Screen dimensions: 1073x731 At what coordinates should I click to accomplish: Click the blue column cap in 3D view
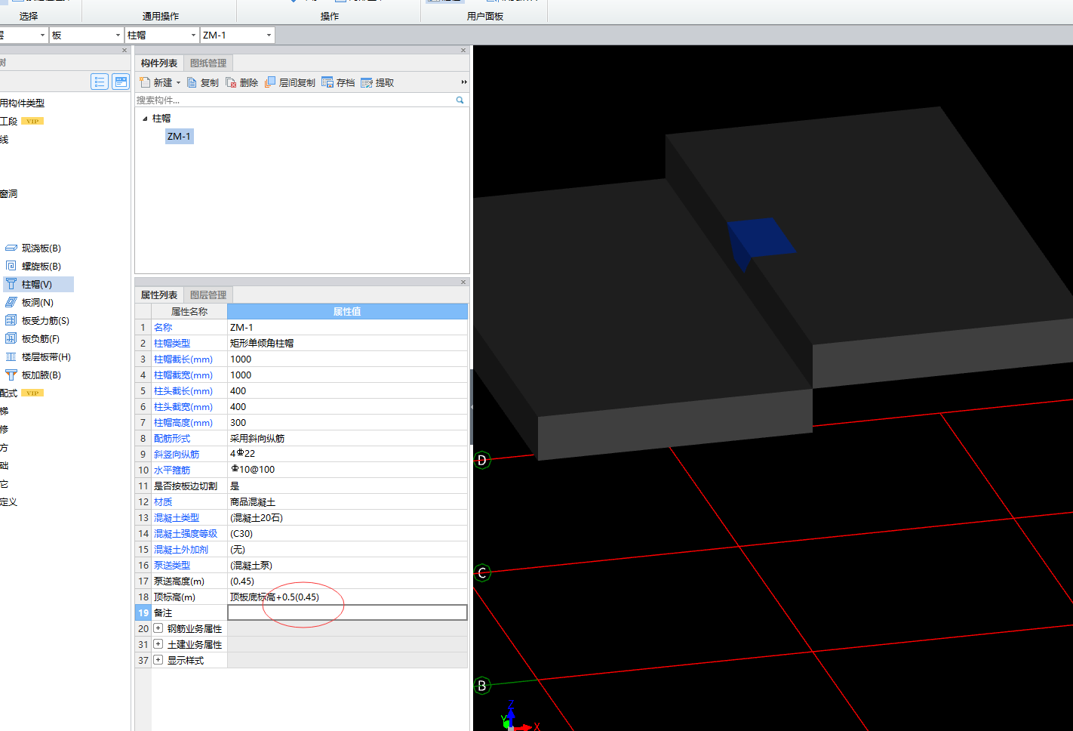click(x=761, y=239)
